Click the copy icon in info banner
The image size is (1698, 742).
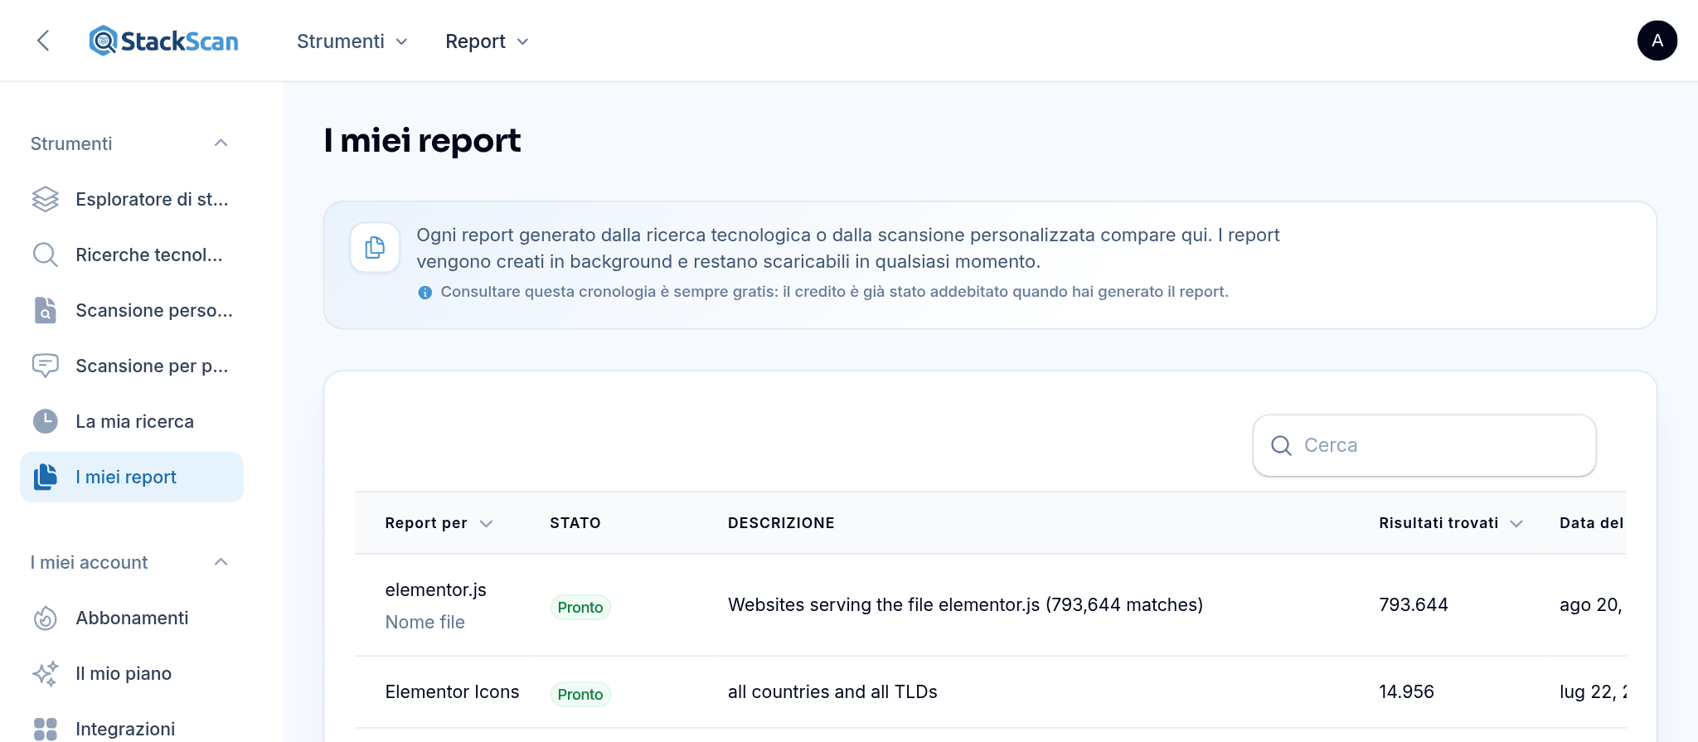point(375,247)
